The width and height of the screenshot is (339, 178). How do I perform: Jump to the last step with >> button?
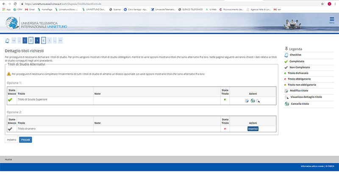click(61, 41)
